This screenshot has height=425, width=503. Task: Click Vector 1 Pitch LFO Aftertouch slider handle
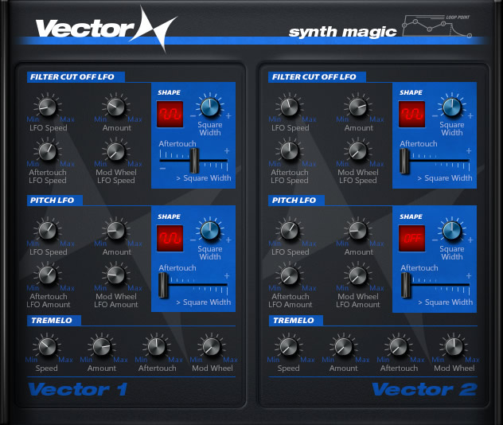pos(163,285)
